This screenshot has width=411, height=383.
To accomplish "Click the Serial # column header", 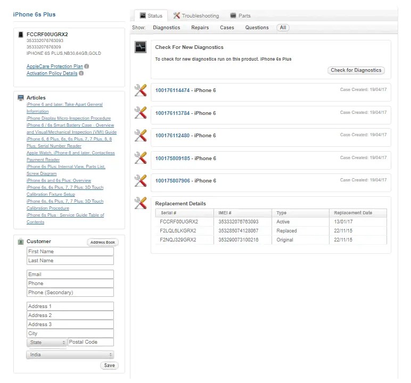I will click(x=185, y=213).
